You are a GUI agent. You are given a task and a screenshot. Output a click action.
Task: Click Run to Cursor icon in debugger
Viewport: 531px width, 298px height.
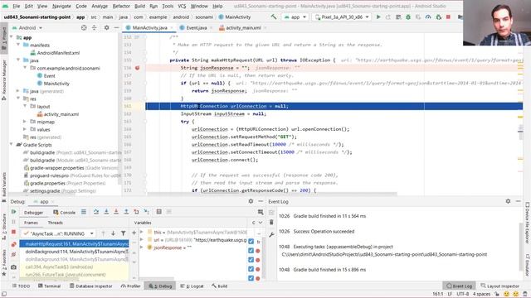(x=146, y=212)
